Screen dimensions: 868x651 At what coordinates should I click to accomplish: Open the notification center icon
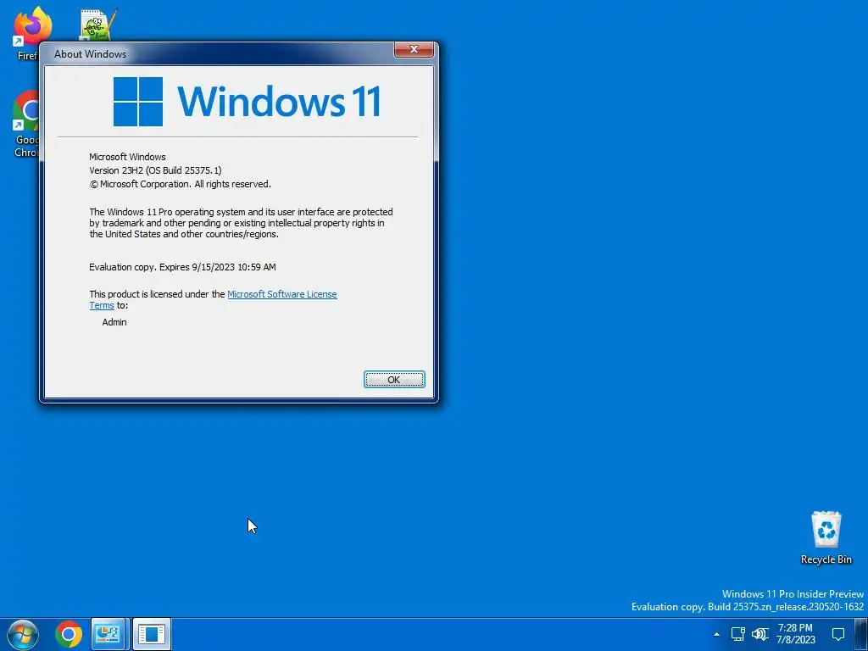tap(838, 634)
